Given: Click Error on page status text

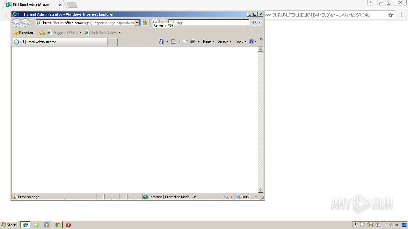Looking at the screenshot, I should pos(29,197).
